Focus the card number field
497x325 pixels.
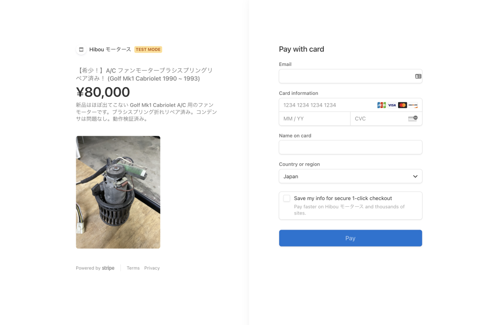pos(325,105)
